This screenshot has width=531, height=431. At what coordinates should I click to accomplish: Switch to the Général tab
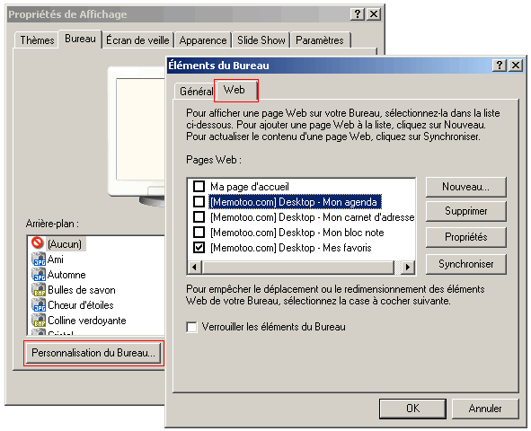pos(196,92)
